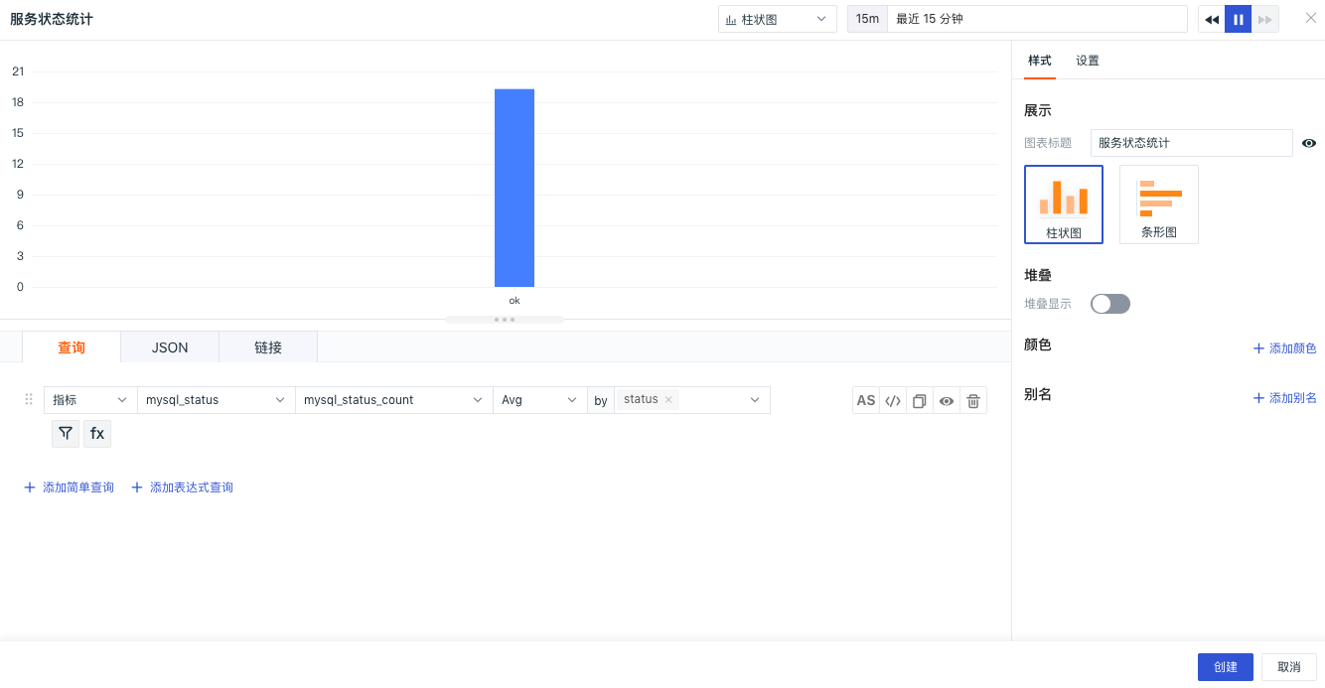Select the 柱状图 chart style thumbnail

click(x=1064, y=205)
